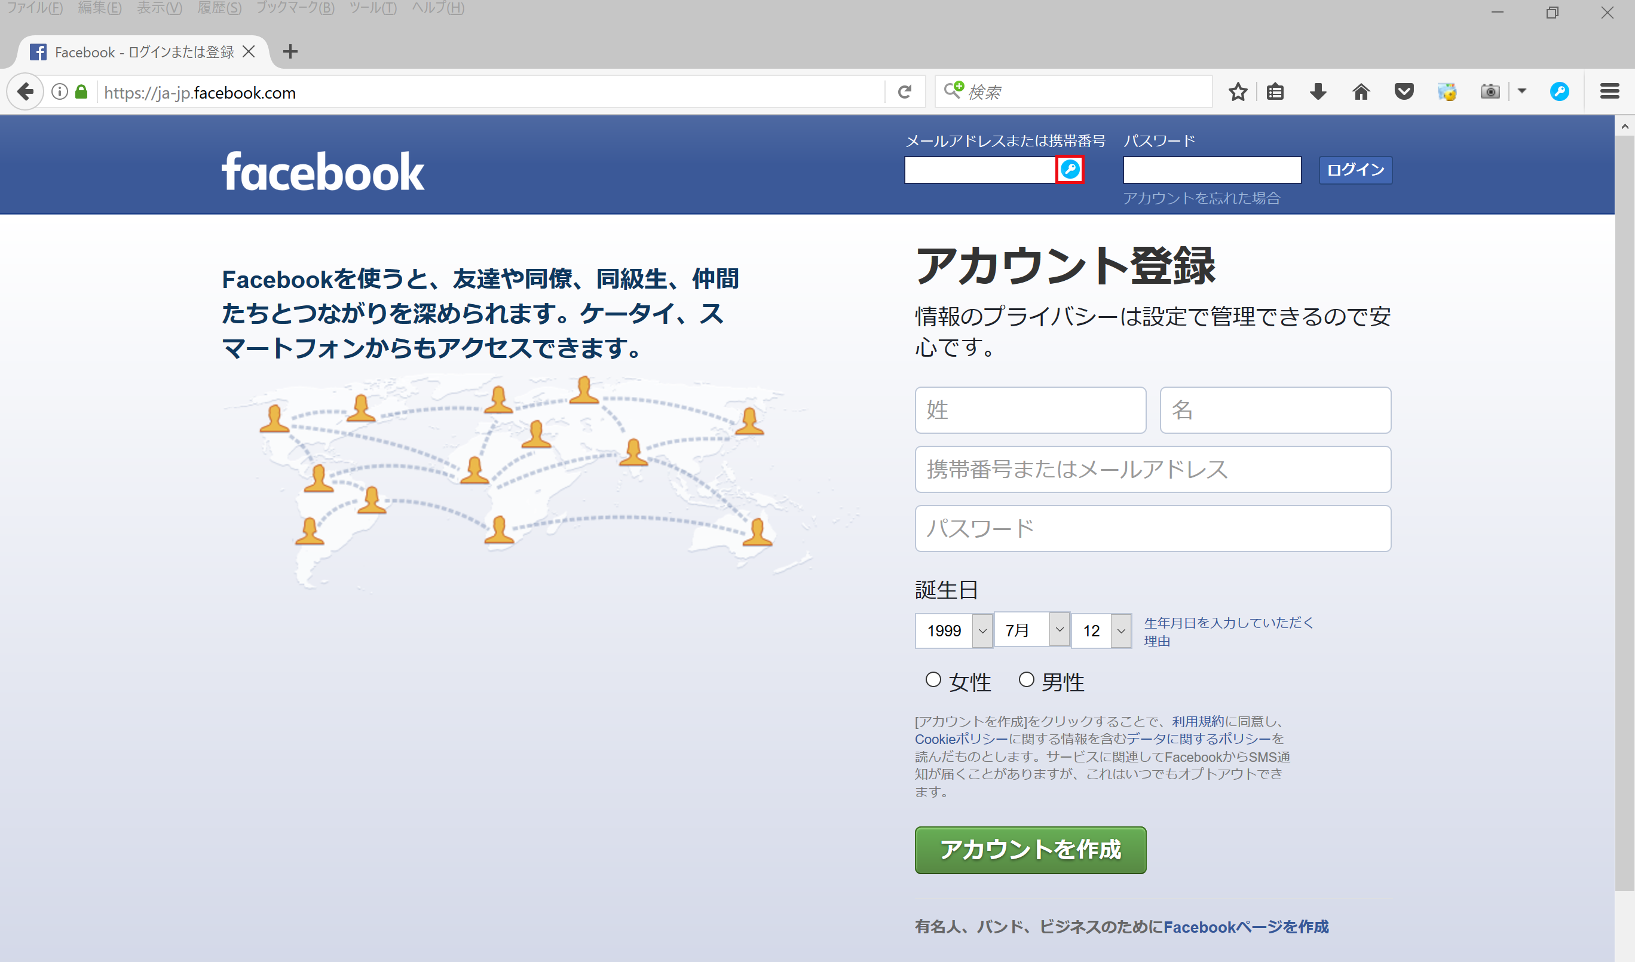Click the ログイン button
Viewport: 1635px width, 962px height.
(x=1355, y=170)
